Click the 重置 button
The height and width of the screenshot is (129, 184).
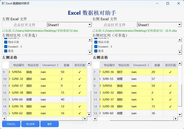[49, 124]
